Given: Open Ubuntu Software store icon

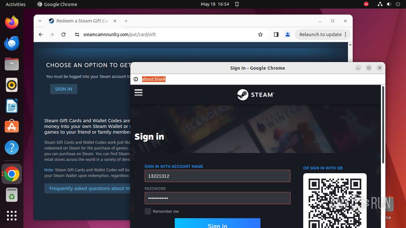Looking at the screenshot, I should click(12, 127).
